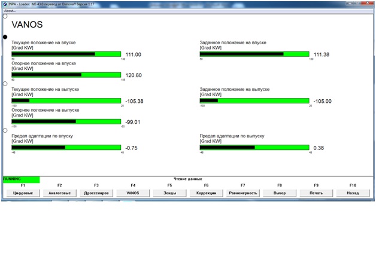Click the F1 key label
Image resolution: width=376 pixels, height=257 pixels.
23,185
